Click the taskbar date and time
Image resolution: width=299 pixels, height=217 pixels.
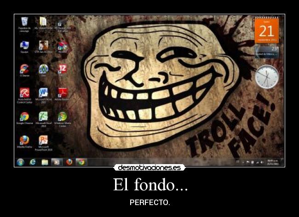273,162
